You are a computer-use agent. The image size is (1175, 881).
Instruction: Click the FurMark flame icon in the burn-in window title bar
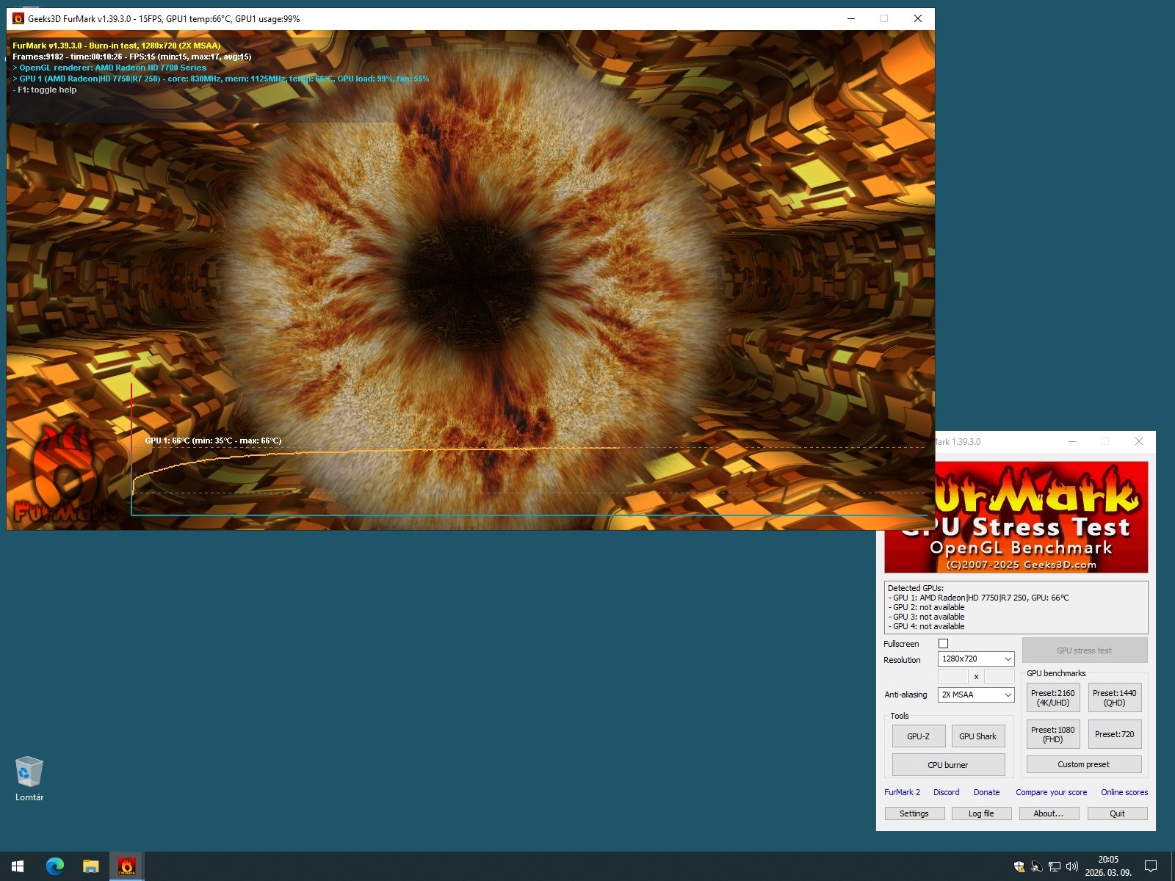pyautogui.click(x=18, y=19)
